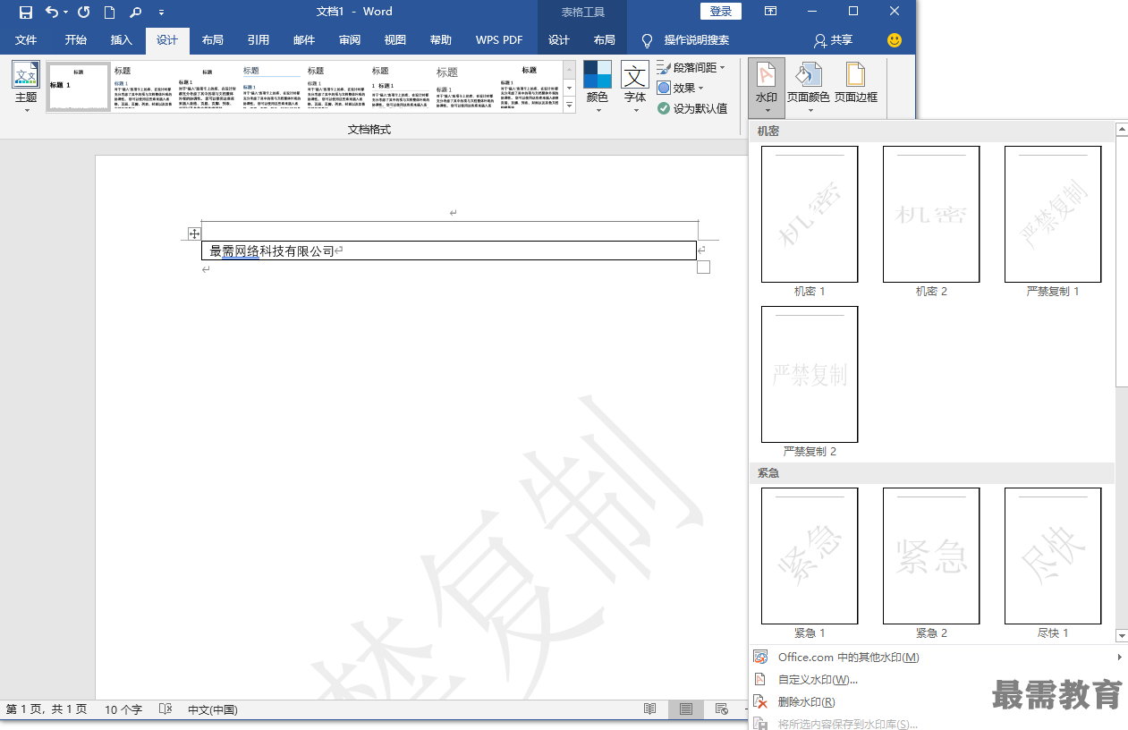Select the 严禁复制 1 watermark thumbnail
The image size is (1128, 730).
(1053, 215)
